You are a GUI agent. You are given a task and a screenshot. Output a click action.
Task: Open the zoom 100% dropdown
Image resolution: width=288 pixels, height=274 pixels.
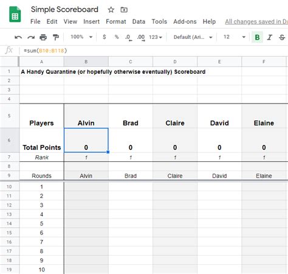pyautogui.click(x=81, y=37)
